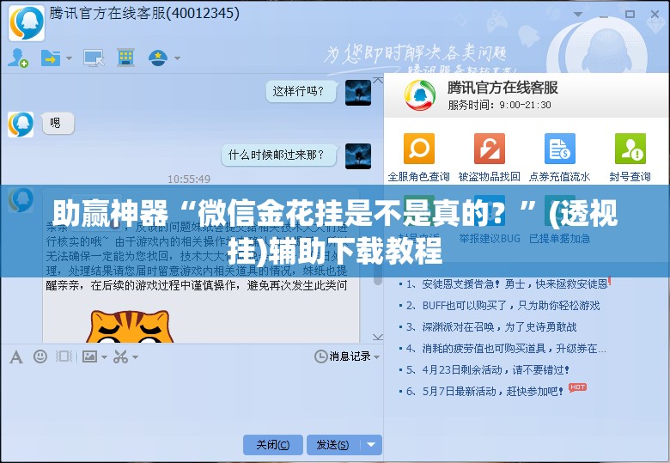
Task: Click the police cap report icon
Action: tap(158, 58)
